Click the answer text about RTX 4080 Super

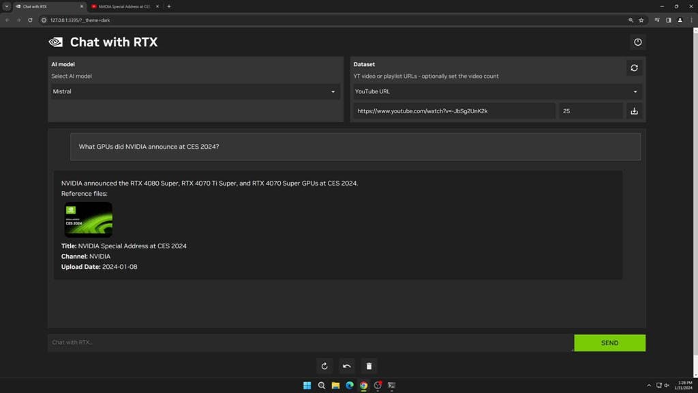[209, 183]
